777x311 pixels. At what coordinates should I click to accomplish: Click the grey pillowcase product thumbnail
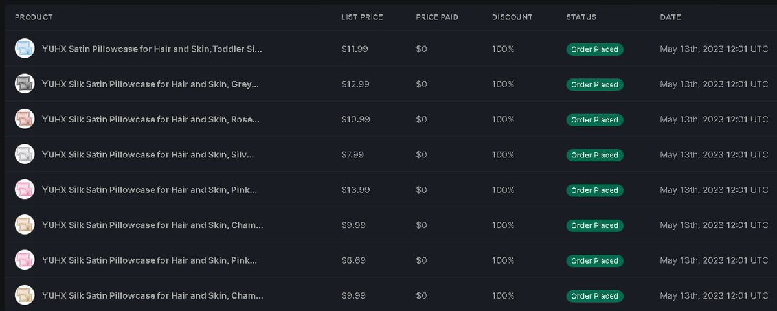[25, 84]
